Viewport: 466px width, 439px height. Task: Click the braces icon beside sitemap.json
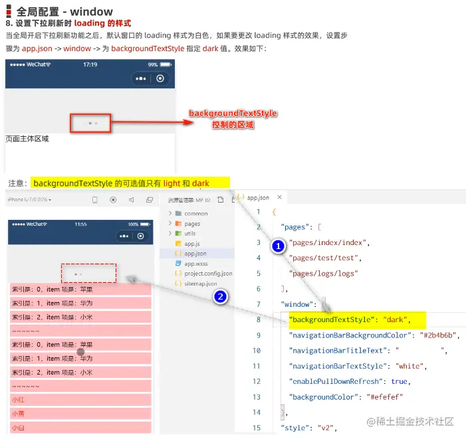click(178, 284)
